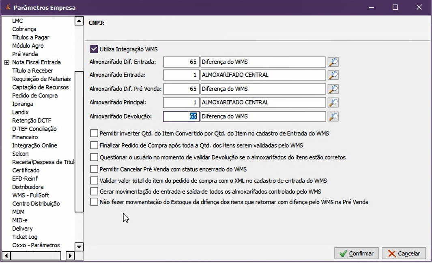Click search icon for Almoxarifado Devolução
Screen dimensions: 432x263
[333, 117]
